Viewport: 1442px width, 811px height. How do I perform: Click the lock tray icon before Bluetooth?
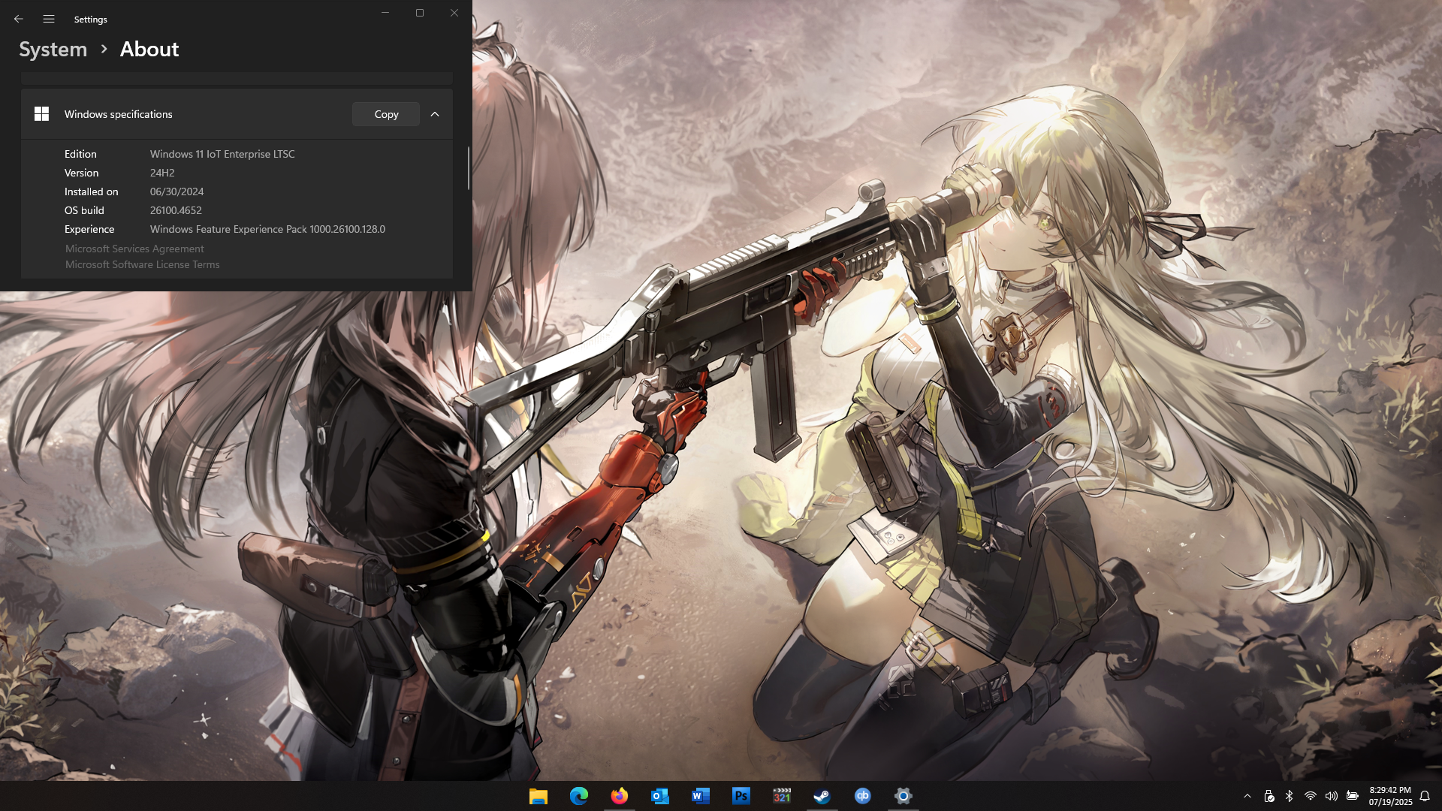pyautogui.click(x=1269, y=796)
